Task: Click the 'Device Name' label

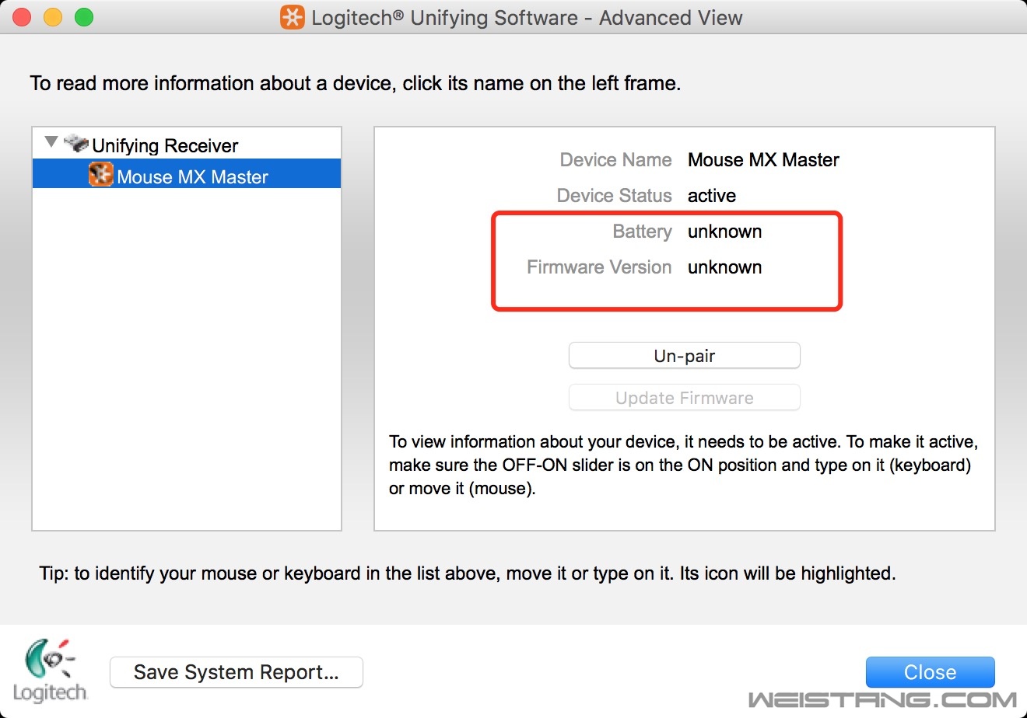Action: pos(615,160)
